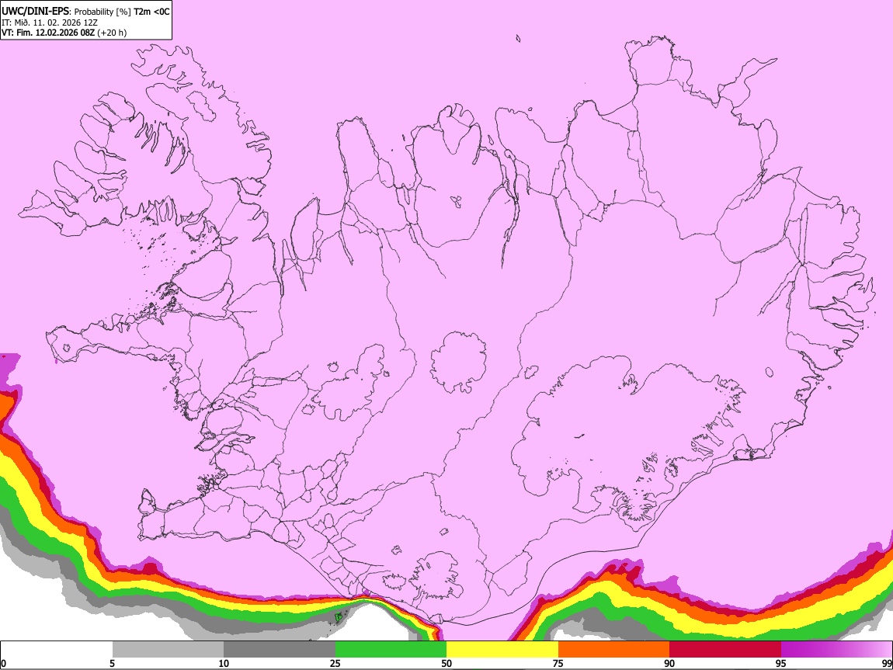The height and width of the screenshot is (670, 893).
Task: Click the legend tick label '99'
Action: click(887, 664)
